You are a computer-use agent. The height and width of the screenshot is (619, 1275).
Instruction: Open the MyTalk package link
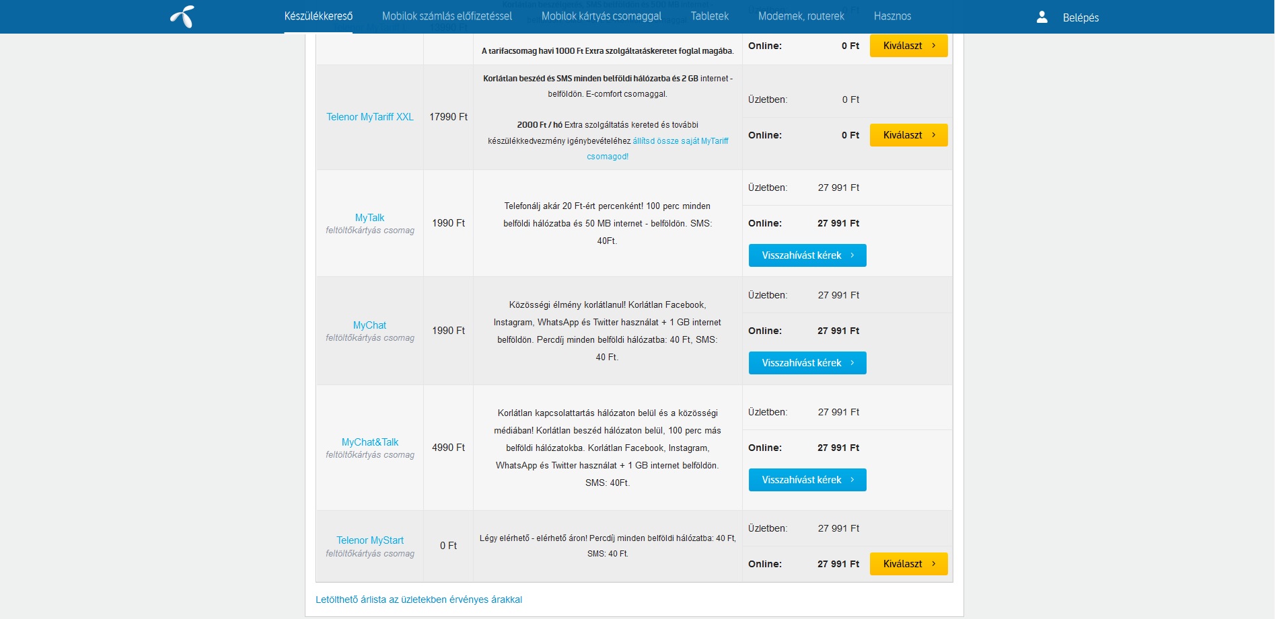(370, 218)
